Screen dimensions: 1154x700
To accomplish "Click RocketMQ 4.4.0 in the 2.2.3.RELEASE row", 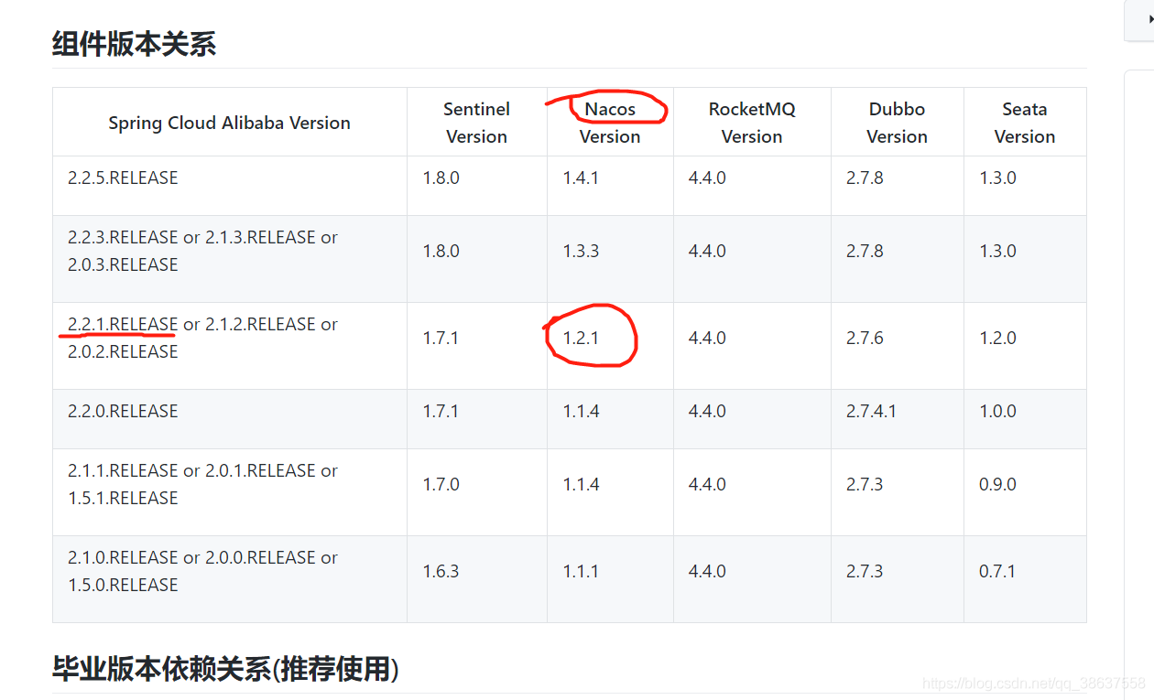I will (x=753, y=259).
